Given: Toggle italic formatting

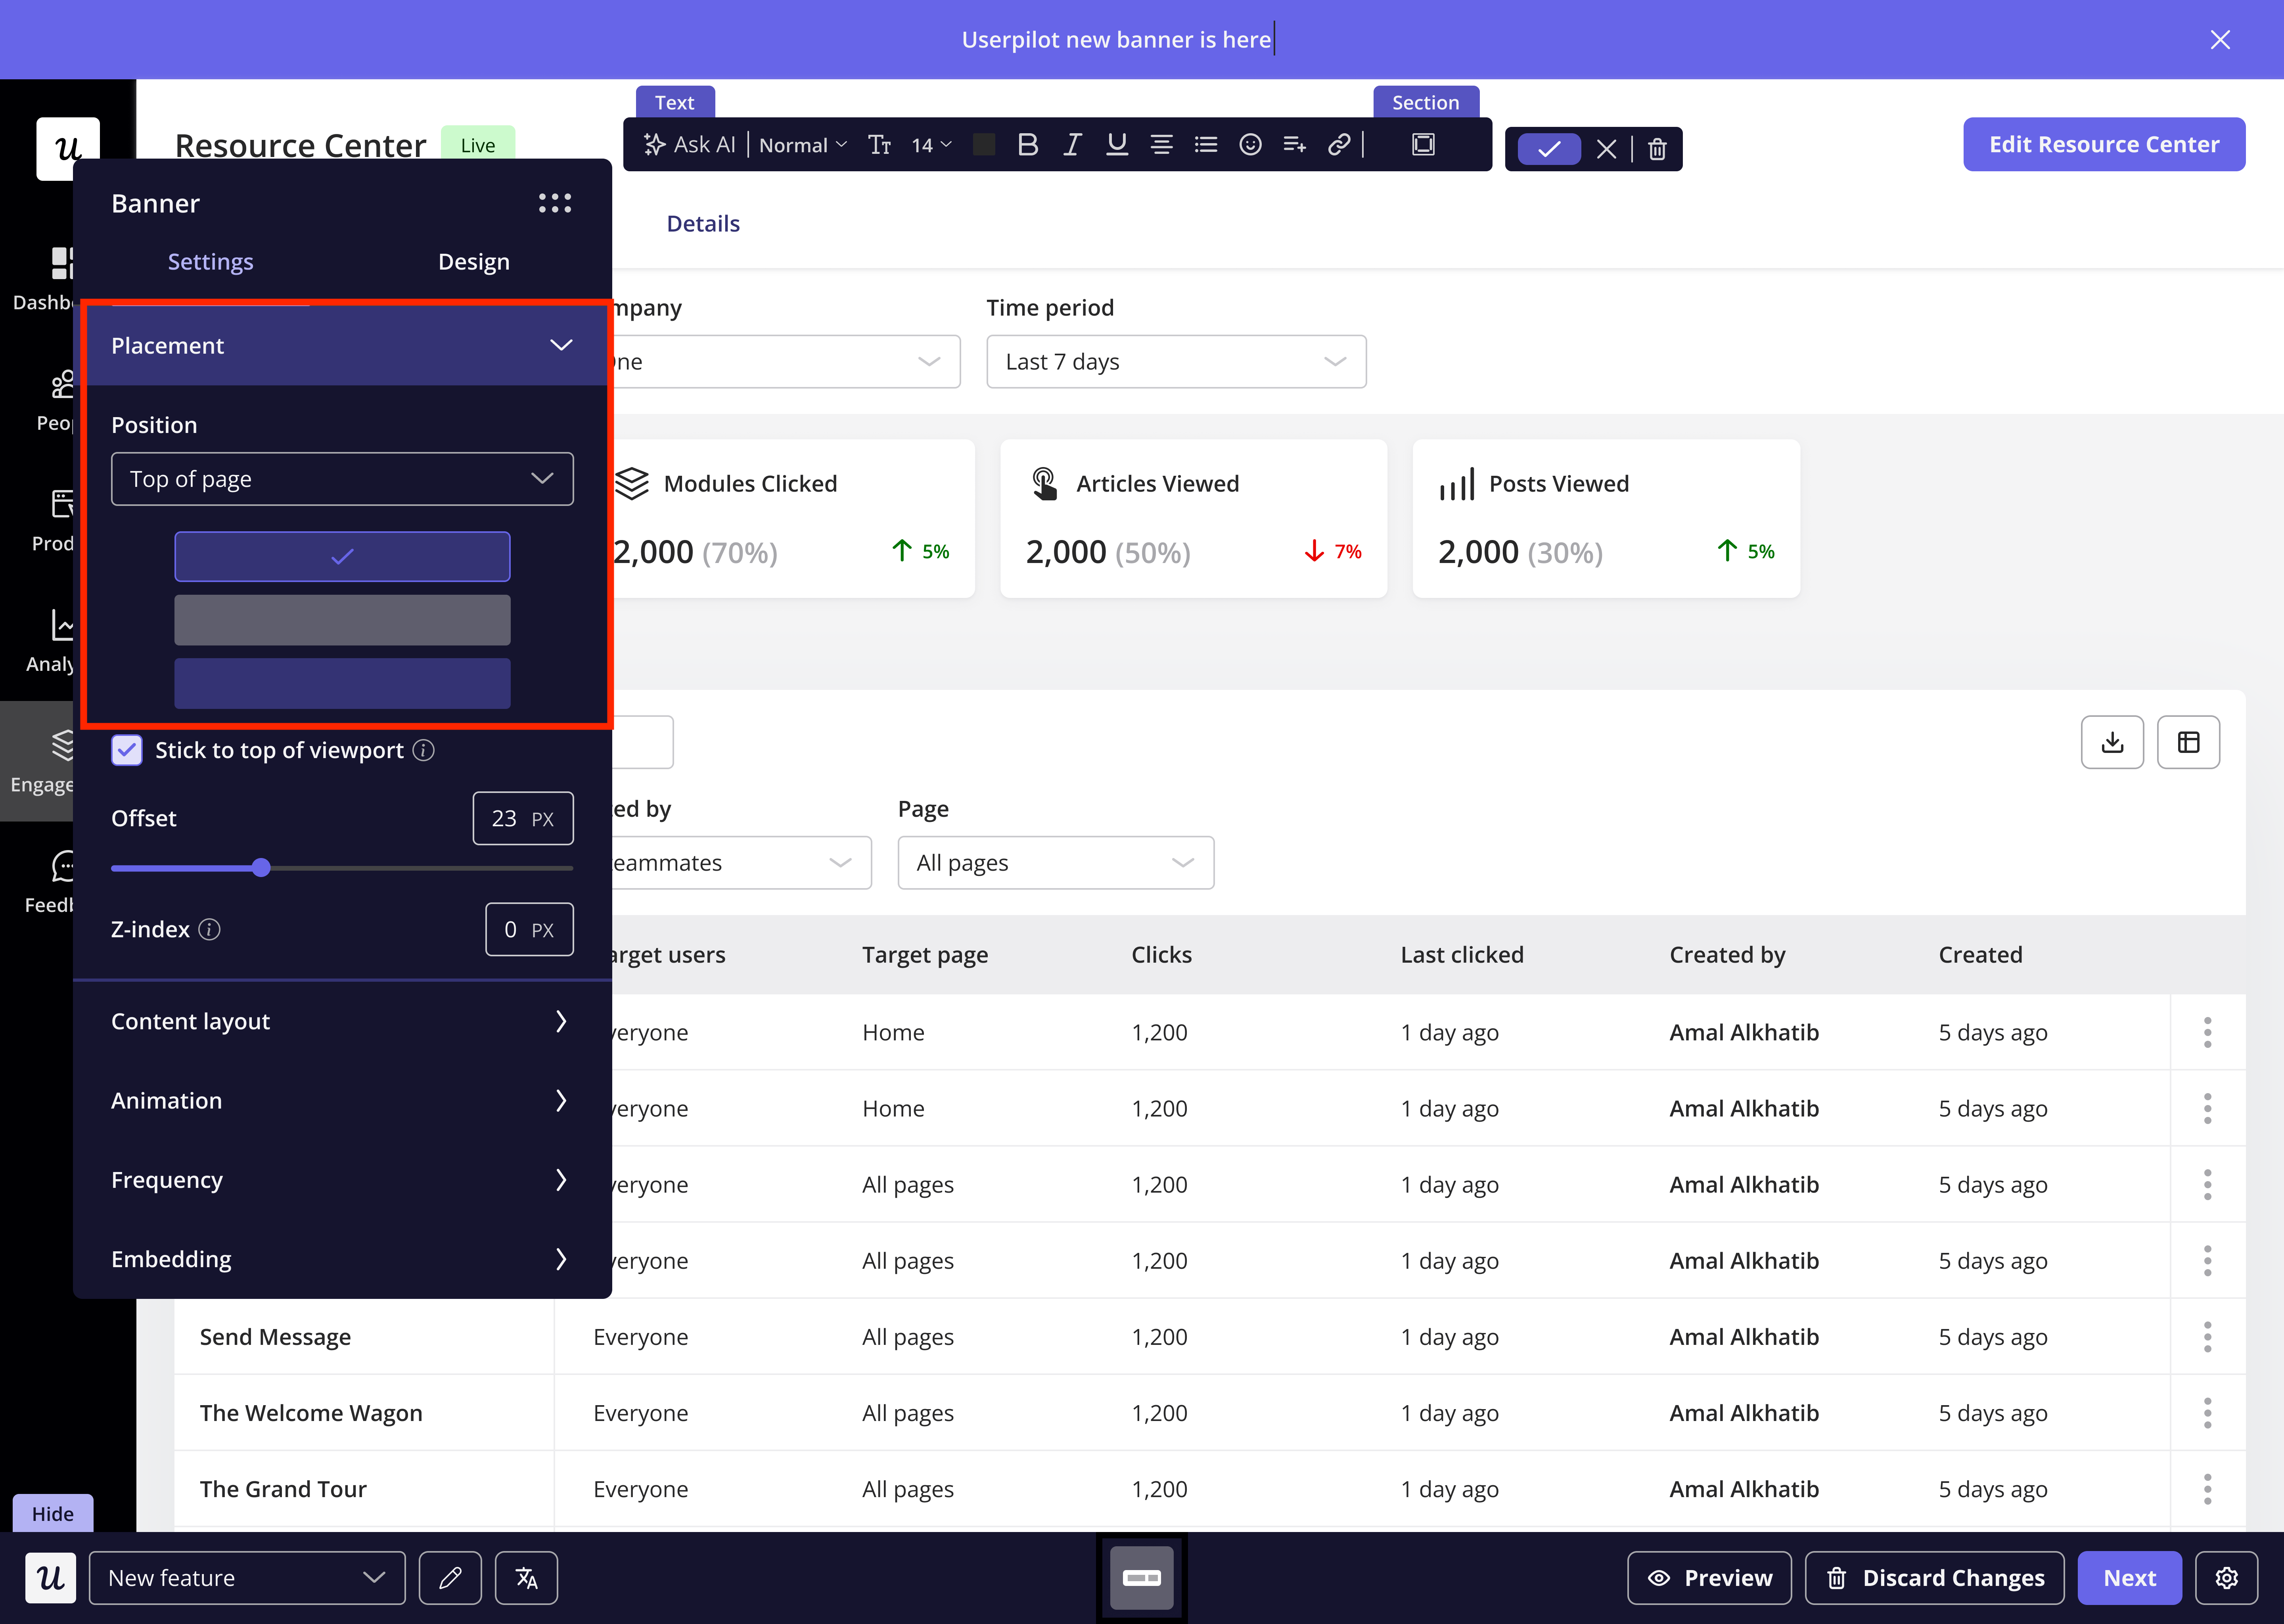Looking at the screenshot, I should tap(1072, 145).
